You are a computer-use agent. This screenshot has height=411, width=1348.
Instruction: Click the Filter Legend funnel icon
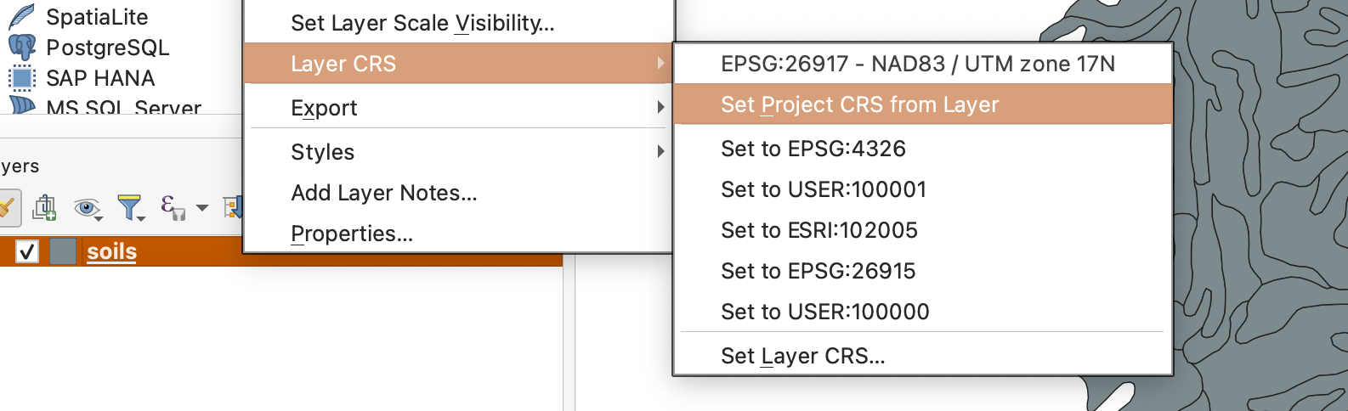(130, 207)
